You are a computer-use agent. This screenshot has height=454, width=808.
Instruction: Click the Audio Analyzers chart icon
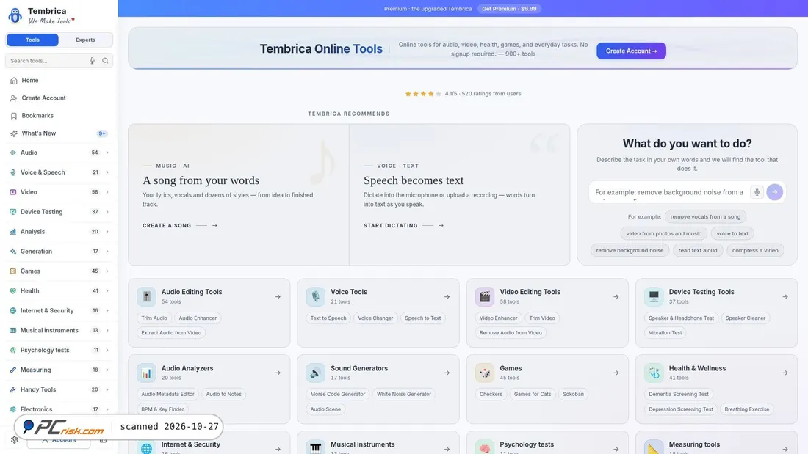point(146,373)
